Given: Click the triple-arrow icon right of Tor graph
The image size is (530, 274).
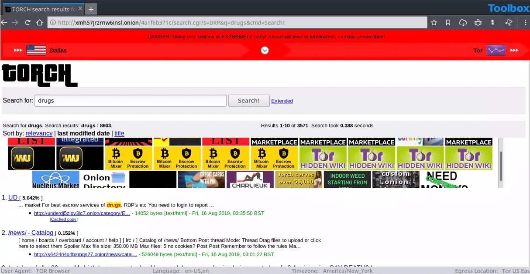Looking at the screenshot, I should tap(515, 50).
